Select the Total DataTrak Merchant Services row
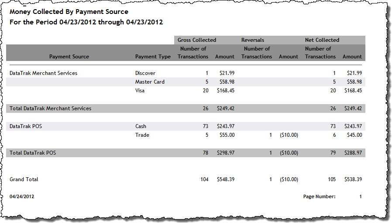 (186, 108)
